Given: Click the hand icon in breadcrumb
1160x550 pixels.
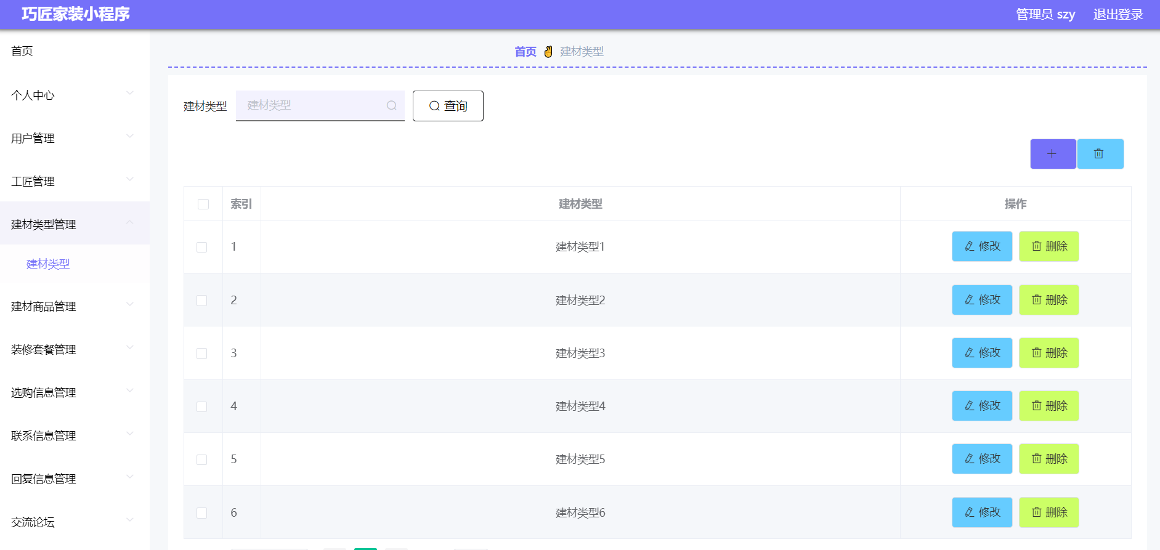Looking at the screenshot, I should (x=548, y=52).
